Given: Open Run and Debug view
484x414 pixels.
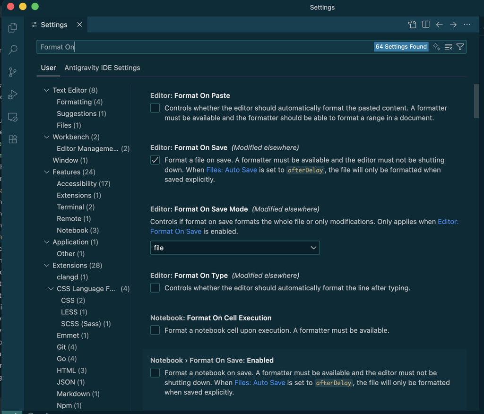Looking at the screenshot, I should pyautogui.click(x=13, y=95).
